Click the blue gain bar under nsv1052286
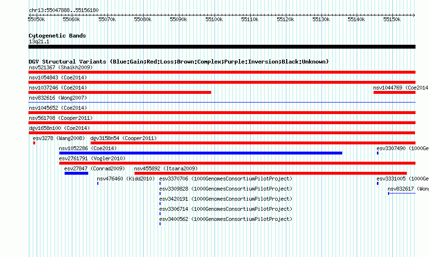The height and width of the screenshot is (257, 429). pos(201,153)
